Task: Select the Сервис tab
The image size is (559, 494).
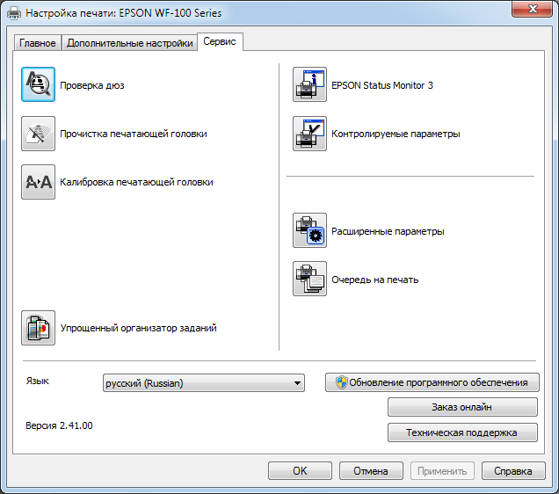Action: click(x=220, y=41)
